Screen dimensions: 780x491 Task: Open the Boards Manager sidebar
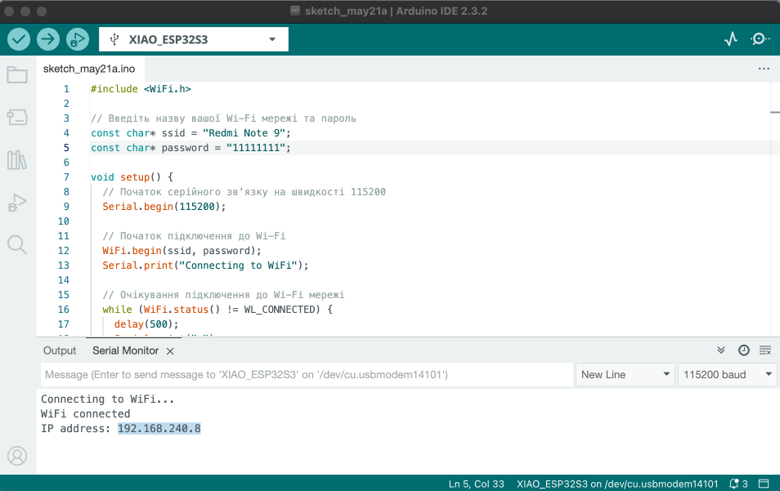point(17,118)
